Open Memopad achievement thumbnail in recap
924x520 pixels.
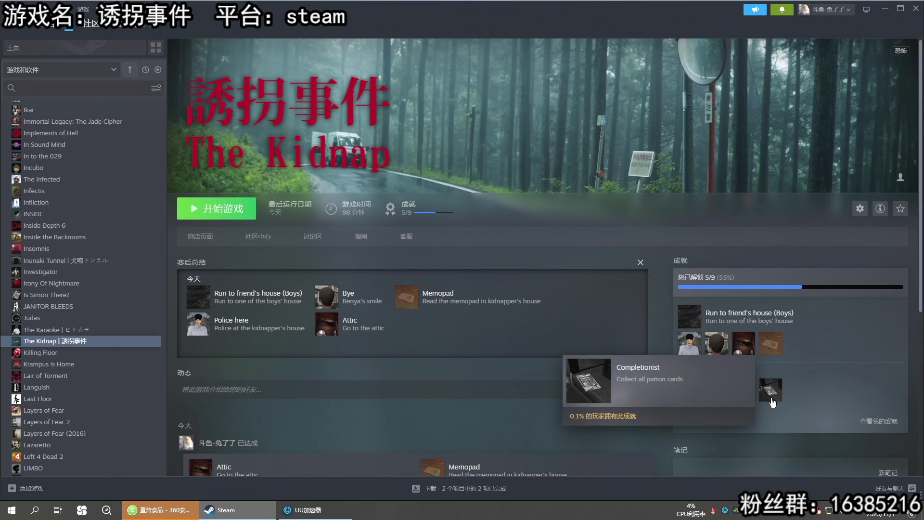407,297
